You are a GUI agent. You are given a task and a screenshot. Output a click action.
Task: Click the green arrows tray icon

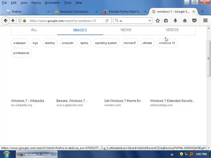(186, 154)
